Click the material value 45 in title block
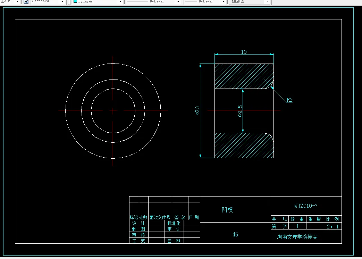 tap(235, 235)
